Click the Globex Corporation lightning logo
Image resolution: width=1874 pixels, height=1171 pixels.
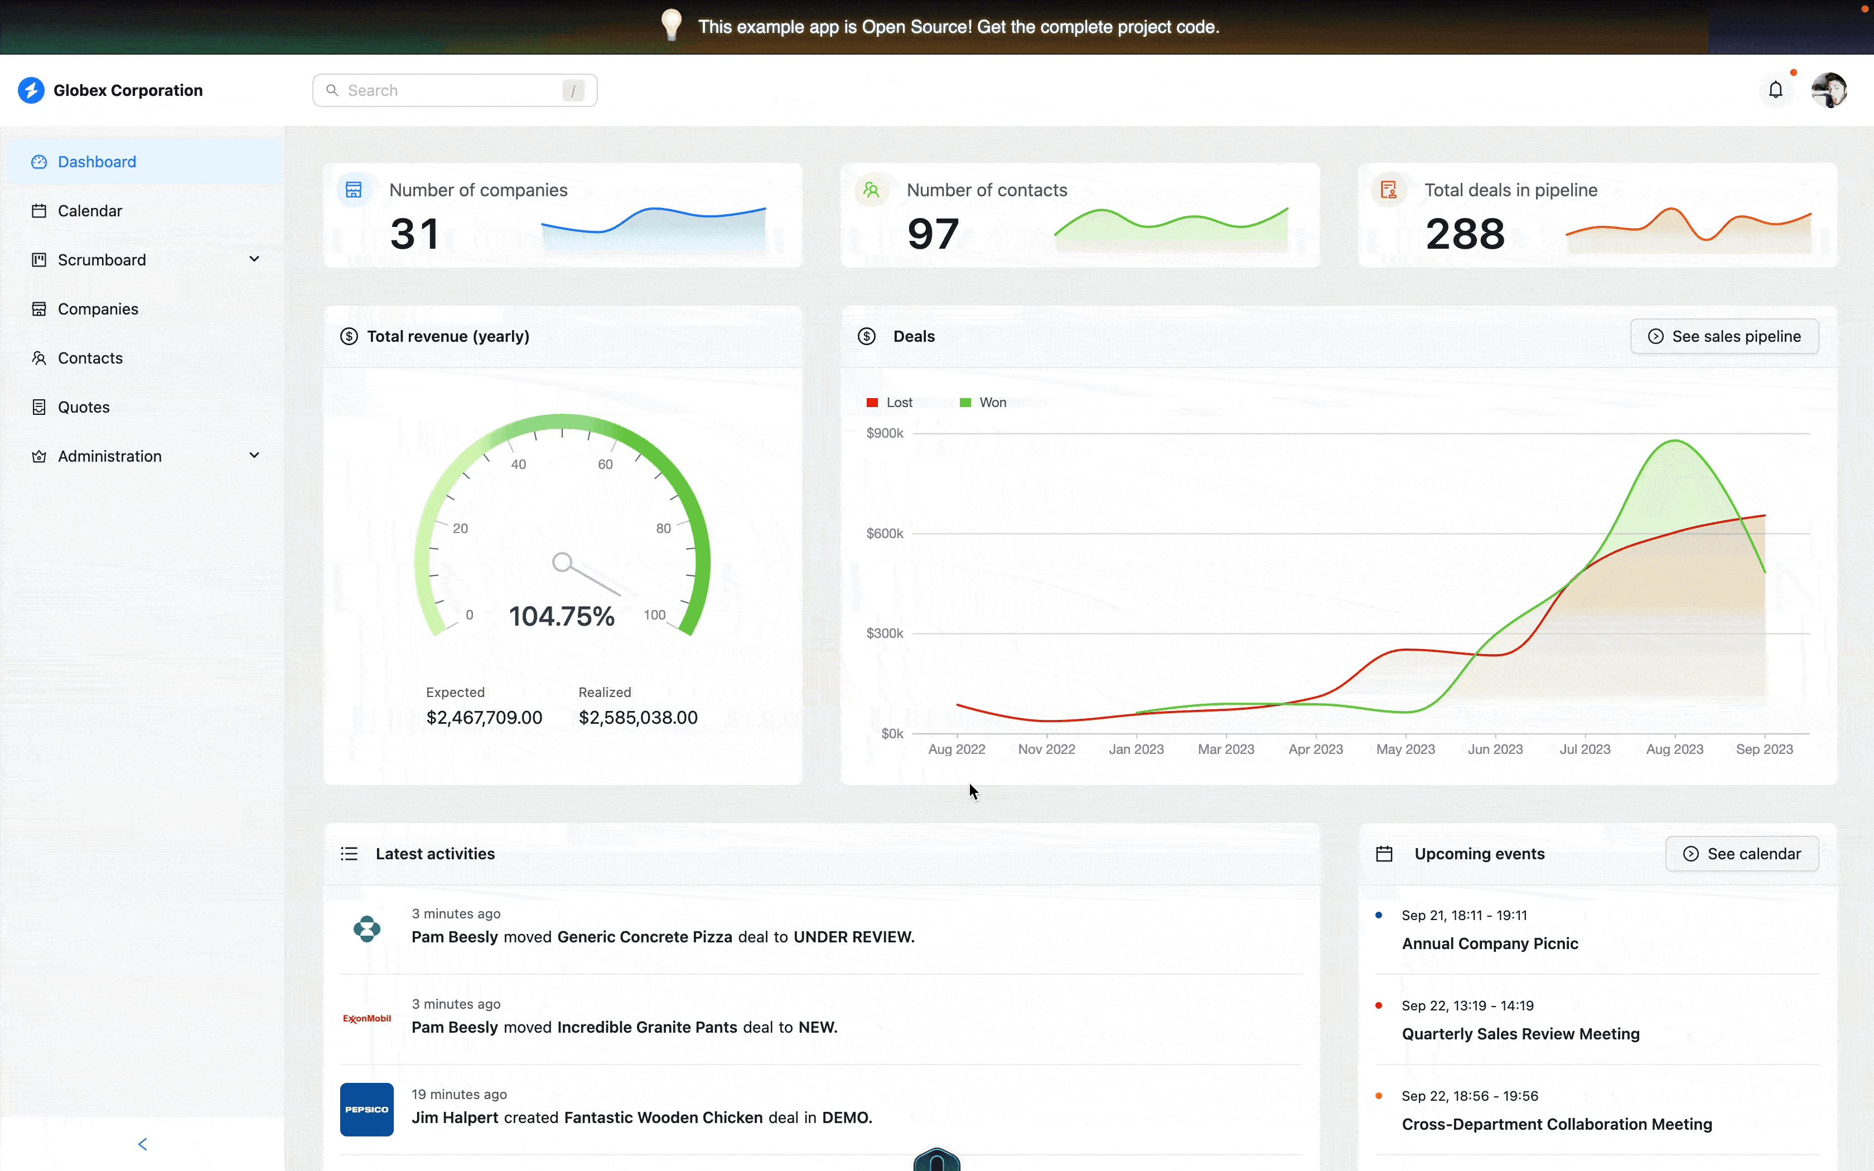tap(31, 90)
